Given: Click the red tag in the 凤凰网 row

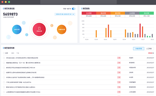Looking at the screenshot, I should 119,58.
